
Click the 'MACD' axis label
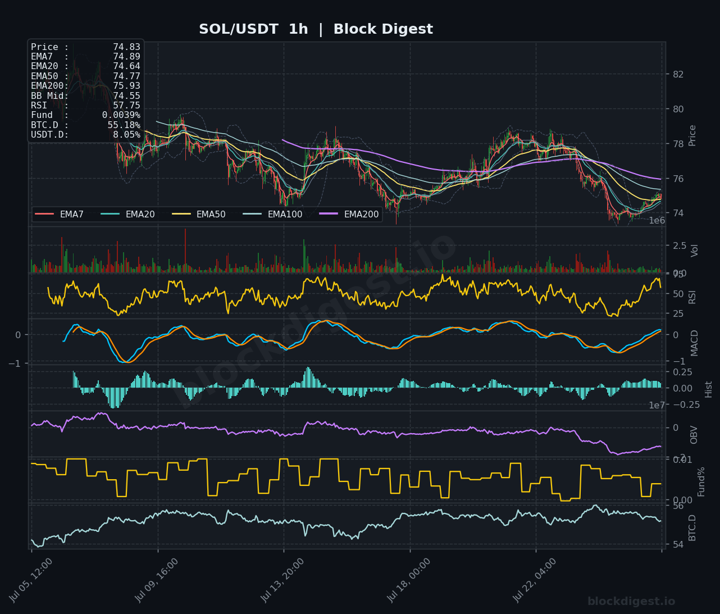click(695, 343)
